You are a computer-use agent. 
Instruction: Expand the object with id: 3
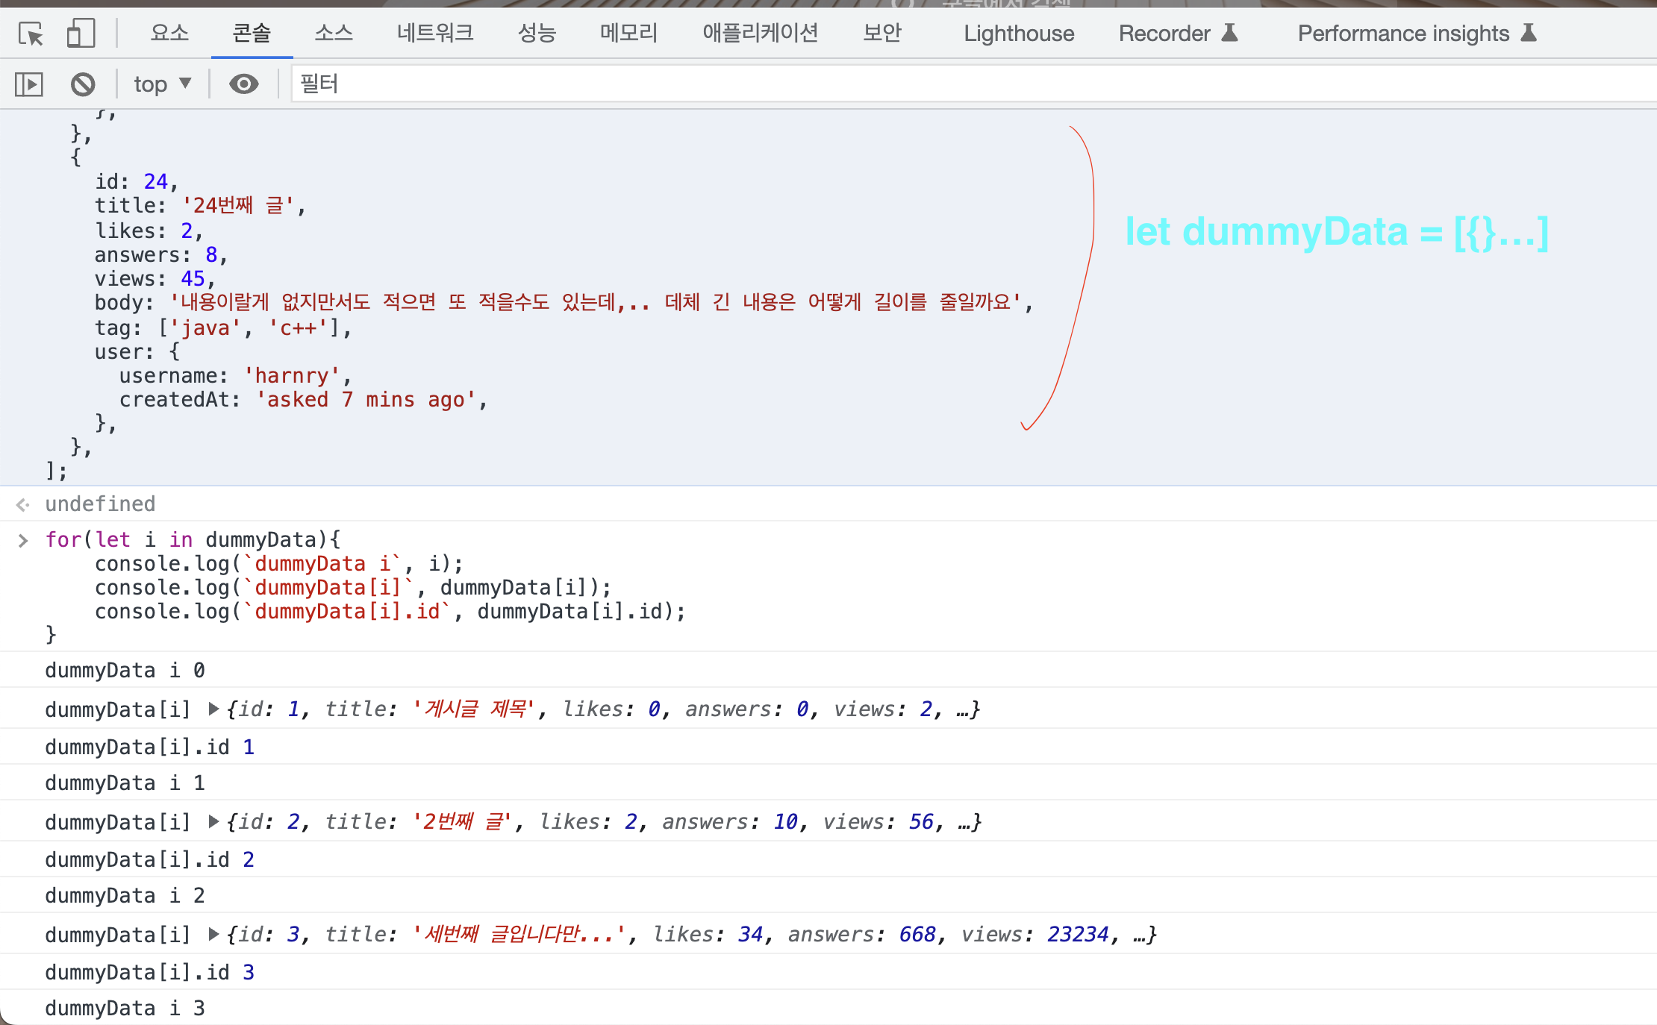(213, 934)
